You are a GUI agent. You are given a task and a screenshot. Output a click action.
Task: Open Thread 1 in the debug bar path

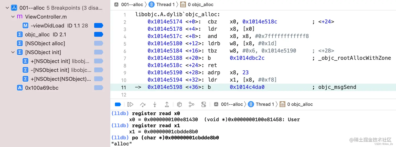265,104
